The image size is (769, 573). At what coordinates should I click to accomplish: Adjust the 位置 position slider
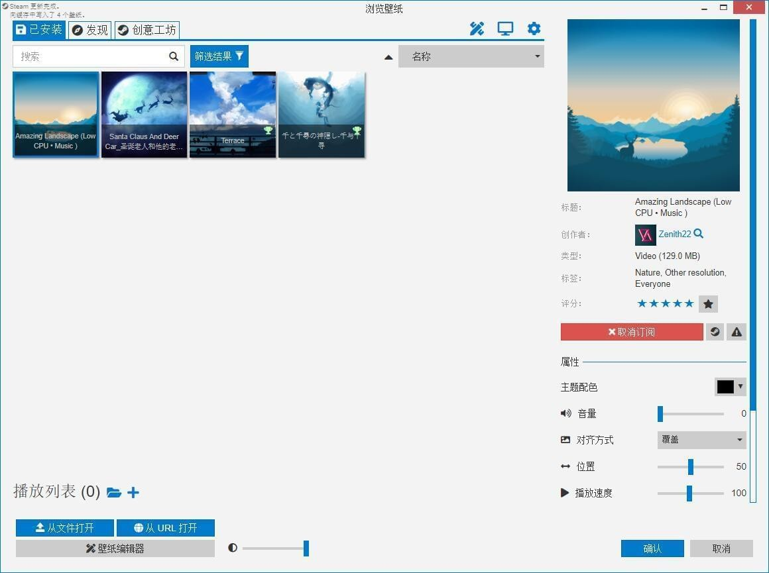point(691,466)
